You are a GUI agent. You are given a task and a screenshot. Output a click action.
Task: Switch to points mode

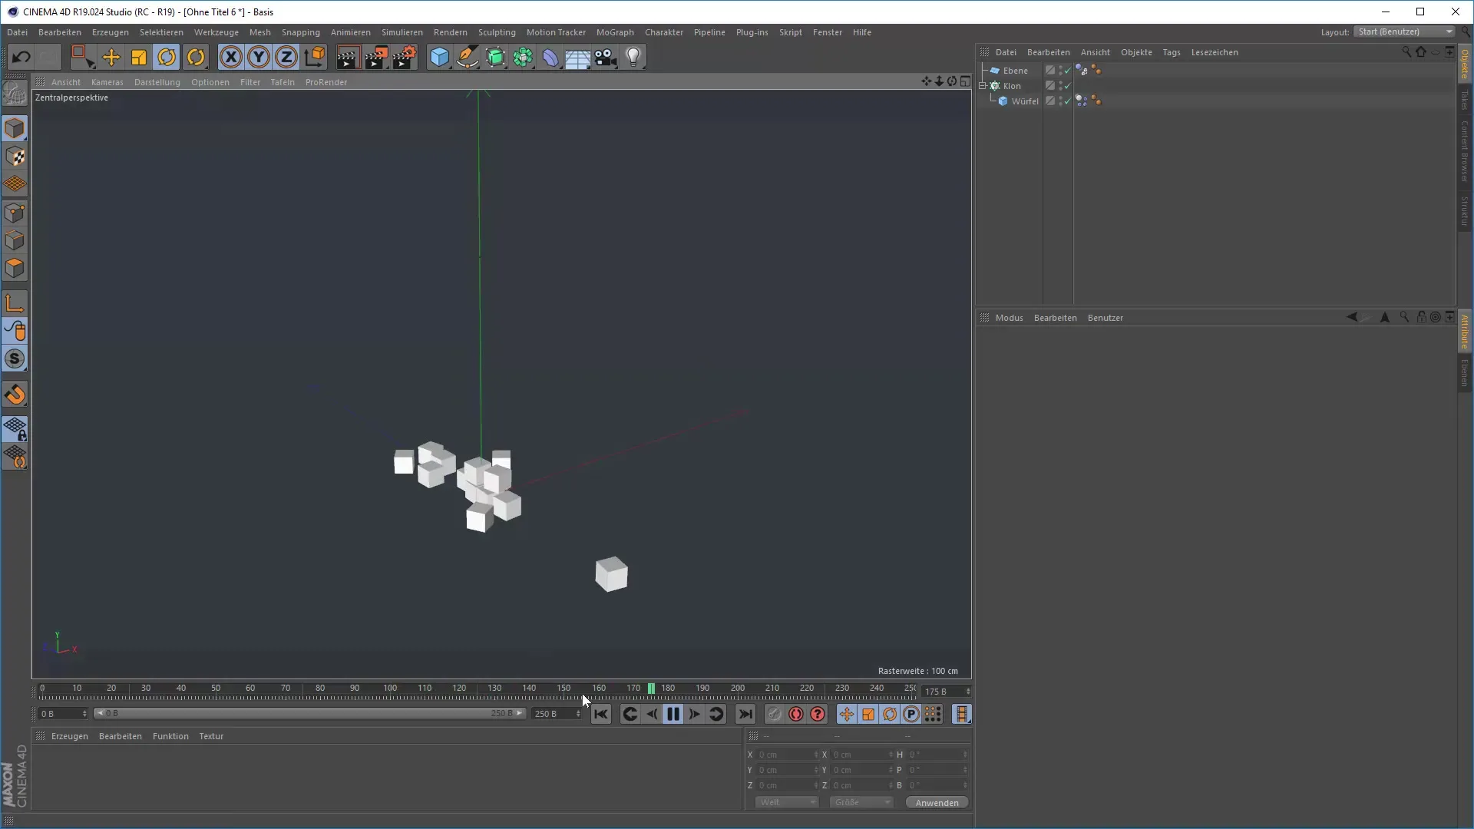coord(15,213)
